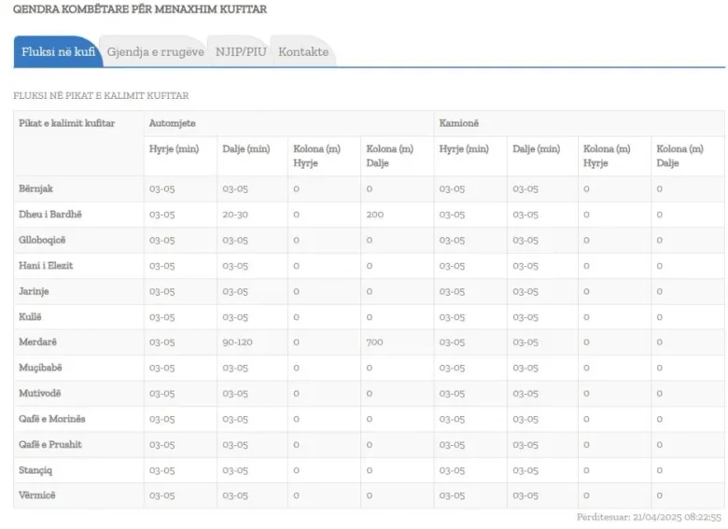The height and width of the screenshot is (529, 728).
Task: Switch to the Fluksi në kufi tab
Action: (58, 52)
